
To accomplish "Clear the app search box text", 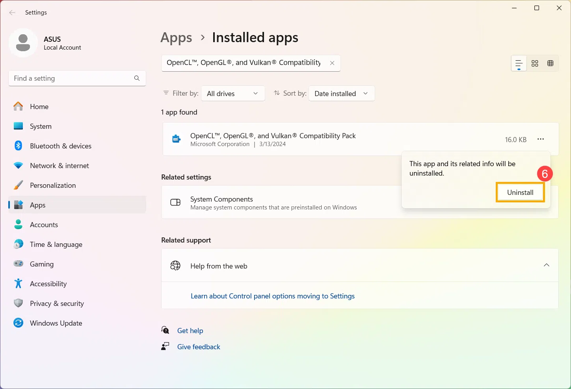I will point(332,63).
